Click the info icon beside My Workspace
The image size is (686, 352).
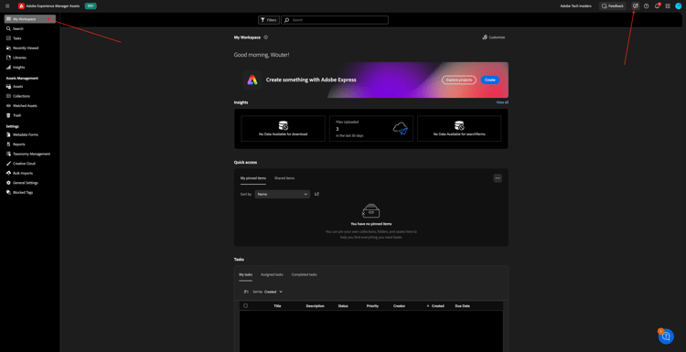[266, 37]
